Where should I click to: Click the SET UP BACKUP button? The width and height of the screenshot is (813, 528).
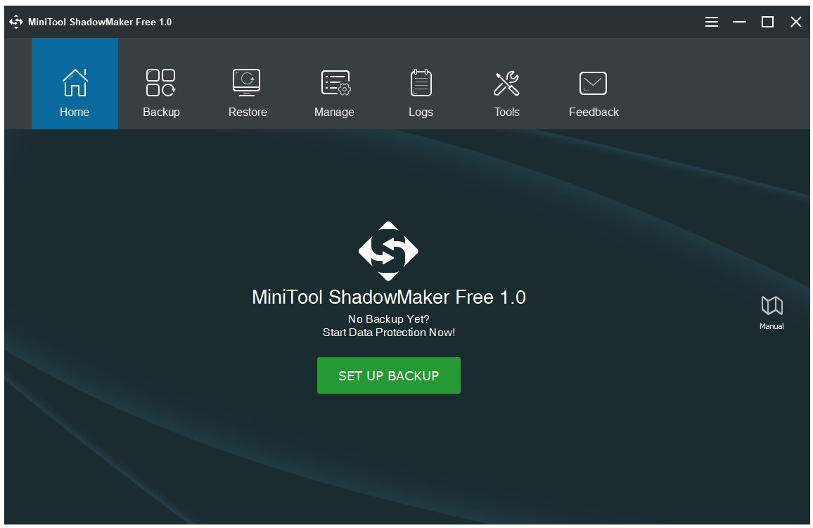(388, 375)
